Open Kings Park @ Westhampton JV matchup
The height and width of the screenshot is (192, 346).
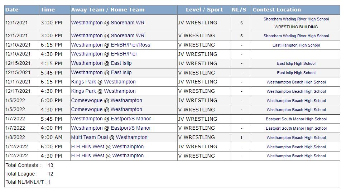pos(103,82)
